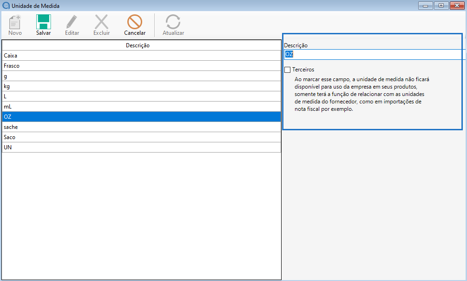The image size is (467, 281).
Task: Pick the mL row in the list
Action: click(141, 107)
